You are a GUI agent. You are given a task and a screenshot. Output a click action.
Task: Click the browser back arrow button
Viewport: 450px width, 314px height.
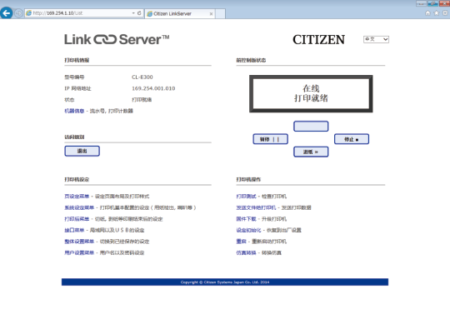tap(7, 13)
